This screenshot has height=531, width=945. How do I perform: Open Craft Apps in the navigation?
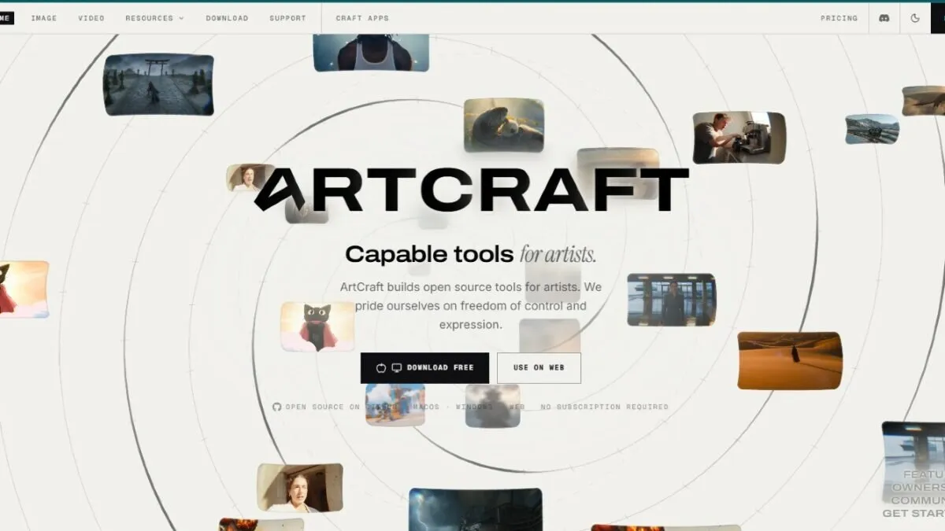[362, 18]
